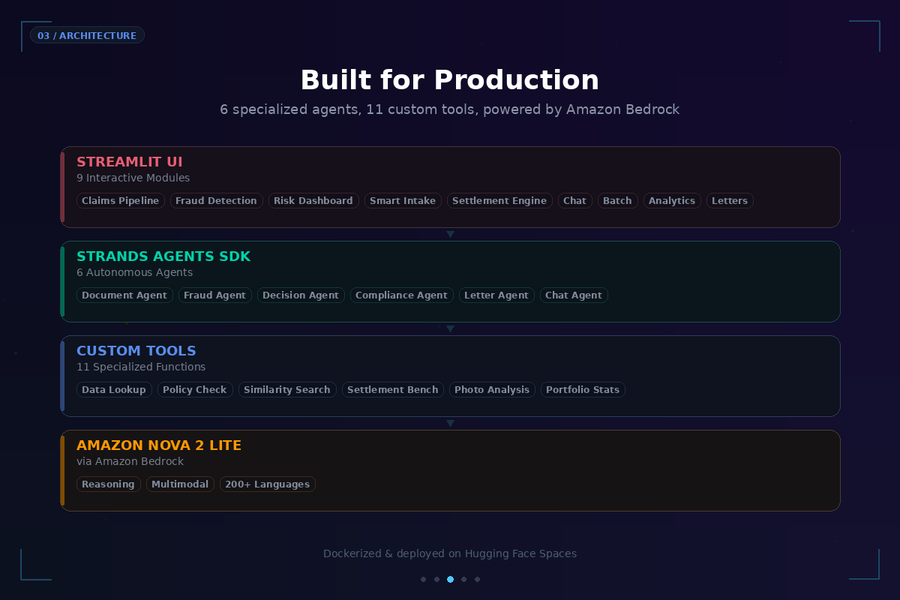Choose the Compliance Agent tag
The height and width of the screenshot is (600, 900).
click(402, 295)
